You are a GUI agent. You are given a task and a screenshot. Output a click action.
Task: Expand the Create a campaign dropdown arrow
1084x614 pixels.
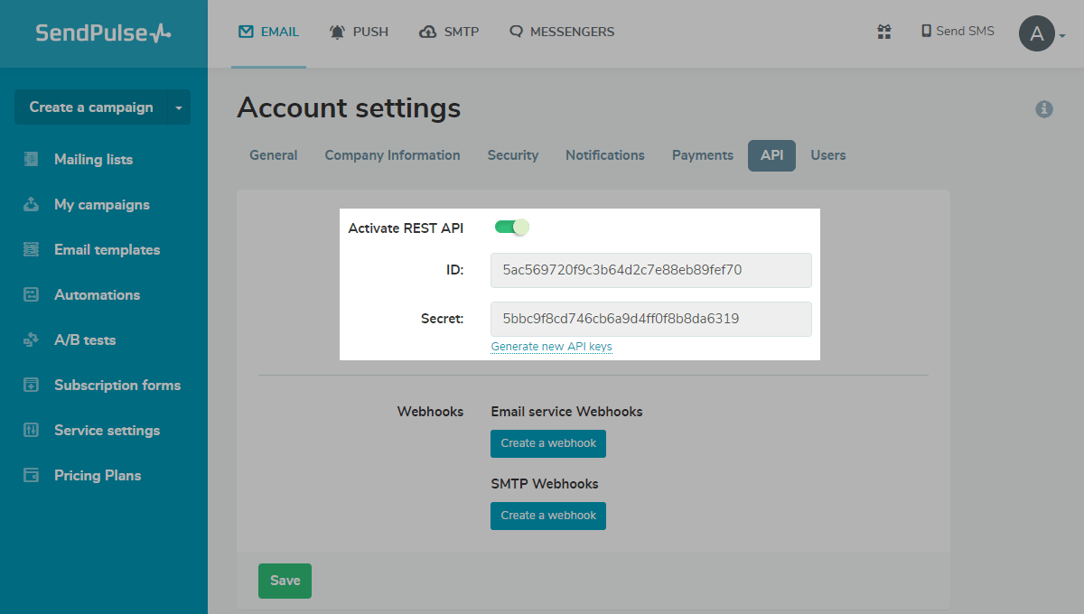179,107
